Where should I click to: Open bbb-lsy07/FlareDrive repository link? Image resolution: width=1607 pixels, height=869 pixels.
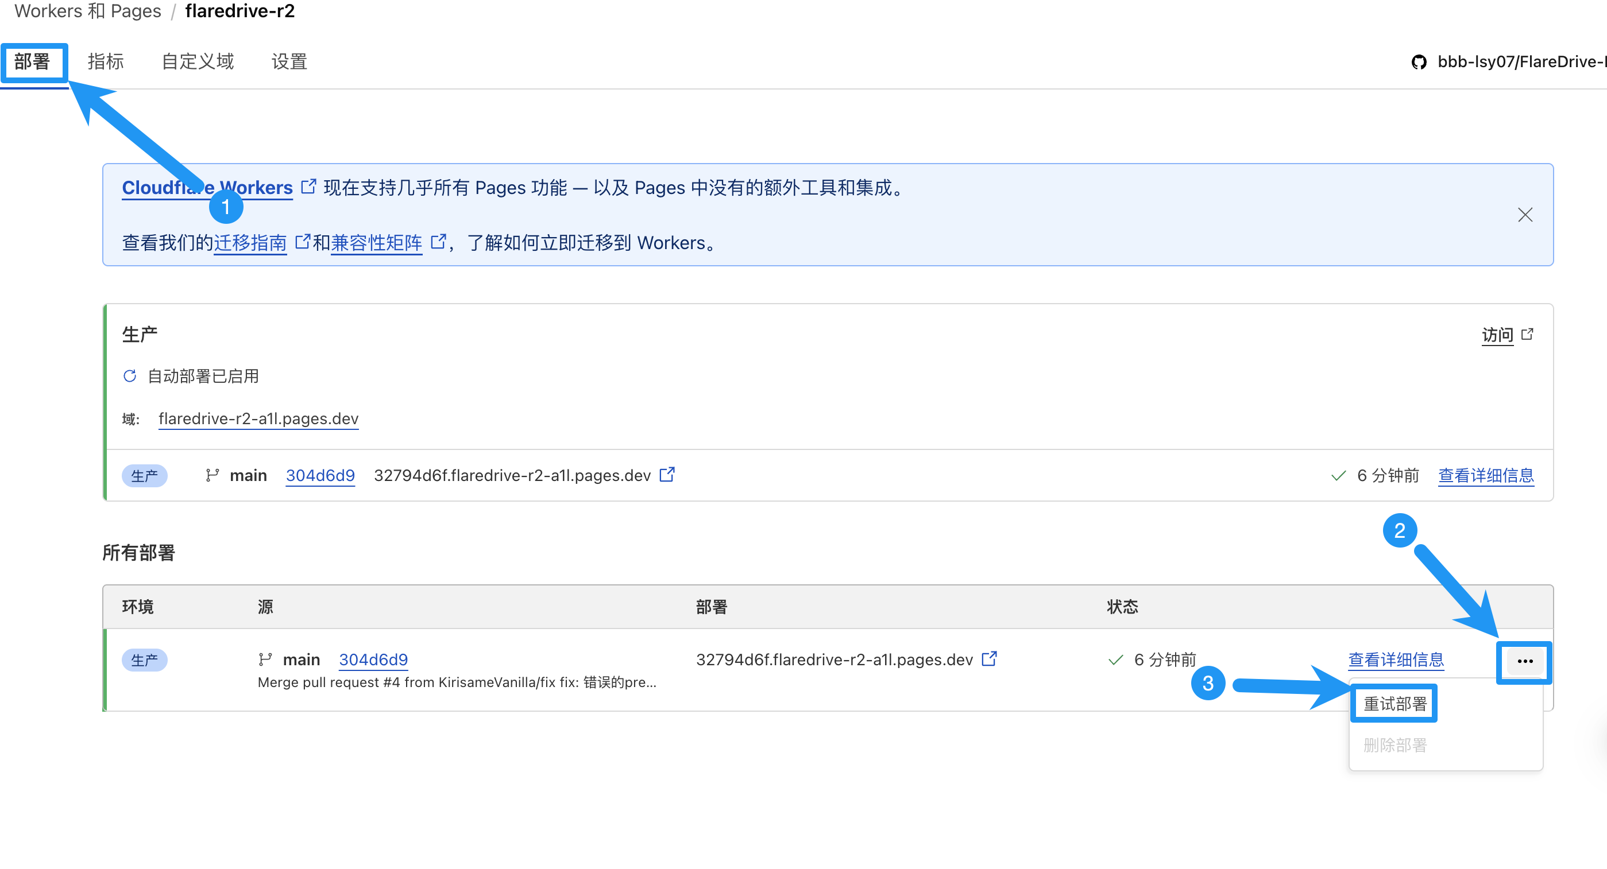click(1521, 62)
